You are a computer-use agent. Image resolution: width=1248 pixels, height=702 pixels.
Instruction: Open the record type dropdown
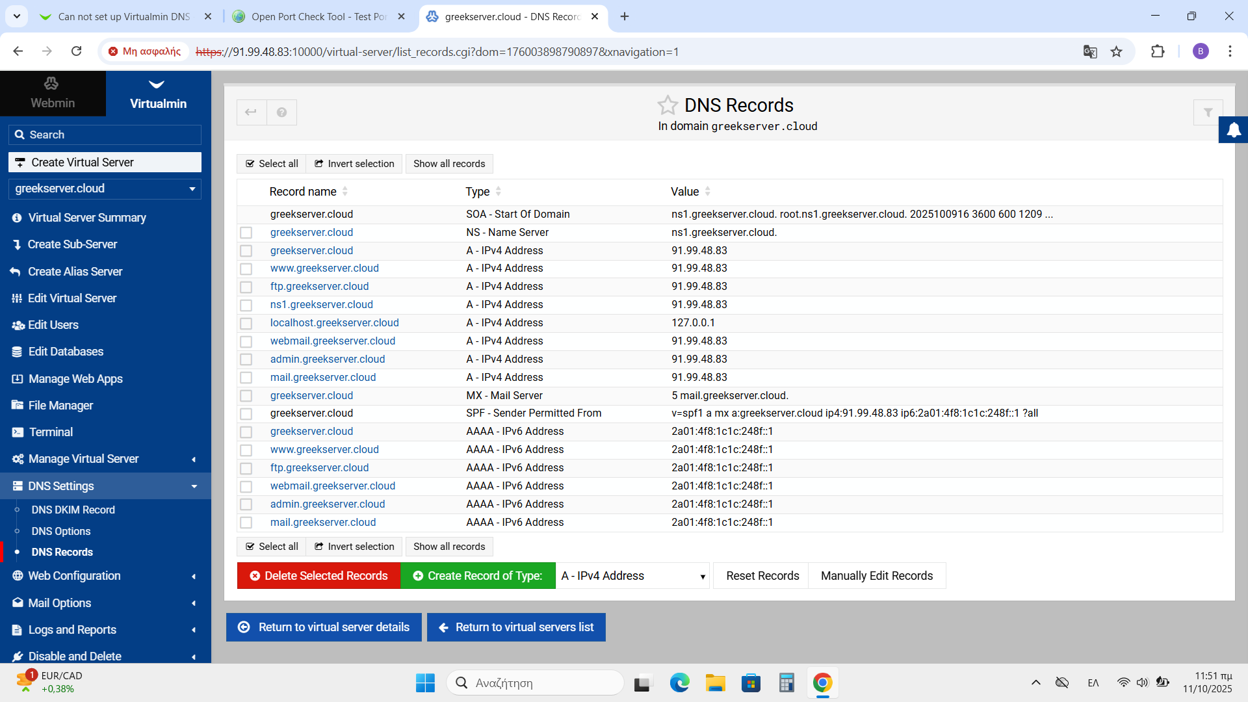click(x=634, y=576)
